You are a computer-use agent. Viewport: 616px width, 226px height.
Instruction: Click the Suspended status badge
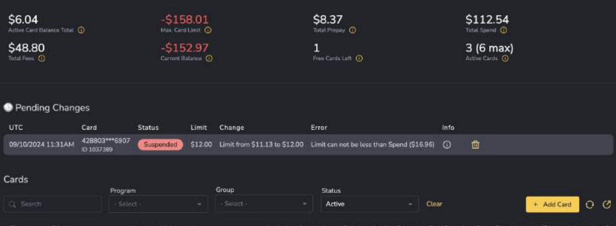click(x=160, y=144)
